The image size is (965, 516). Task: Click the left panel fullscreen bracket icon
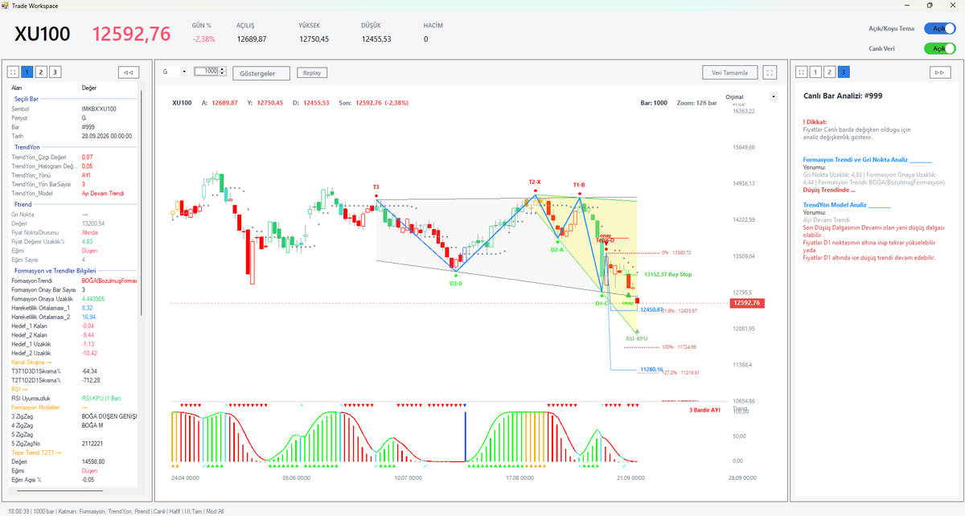click(x=14, y=72)
